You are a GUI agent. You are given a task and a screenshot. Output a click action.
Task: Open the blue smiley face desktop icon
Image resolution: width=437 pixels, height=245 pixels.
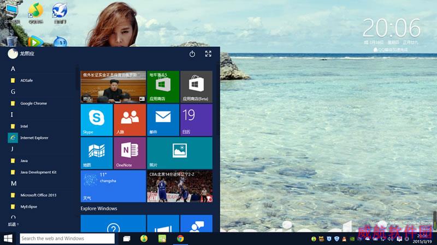60,41
